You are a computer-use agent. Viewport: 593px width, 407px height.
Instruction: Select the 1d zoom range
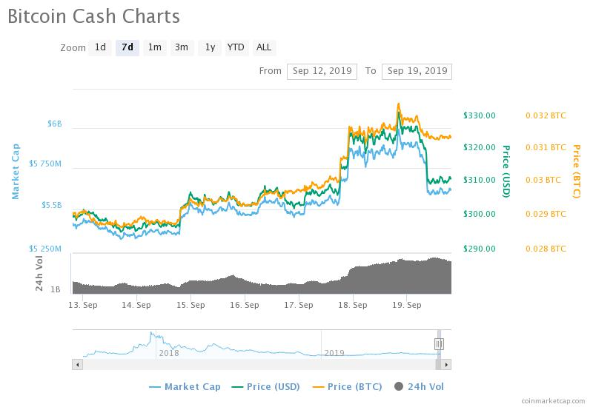100,47
